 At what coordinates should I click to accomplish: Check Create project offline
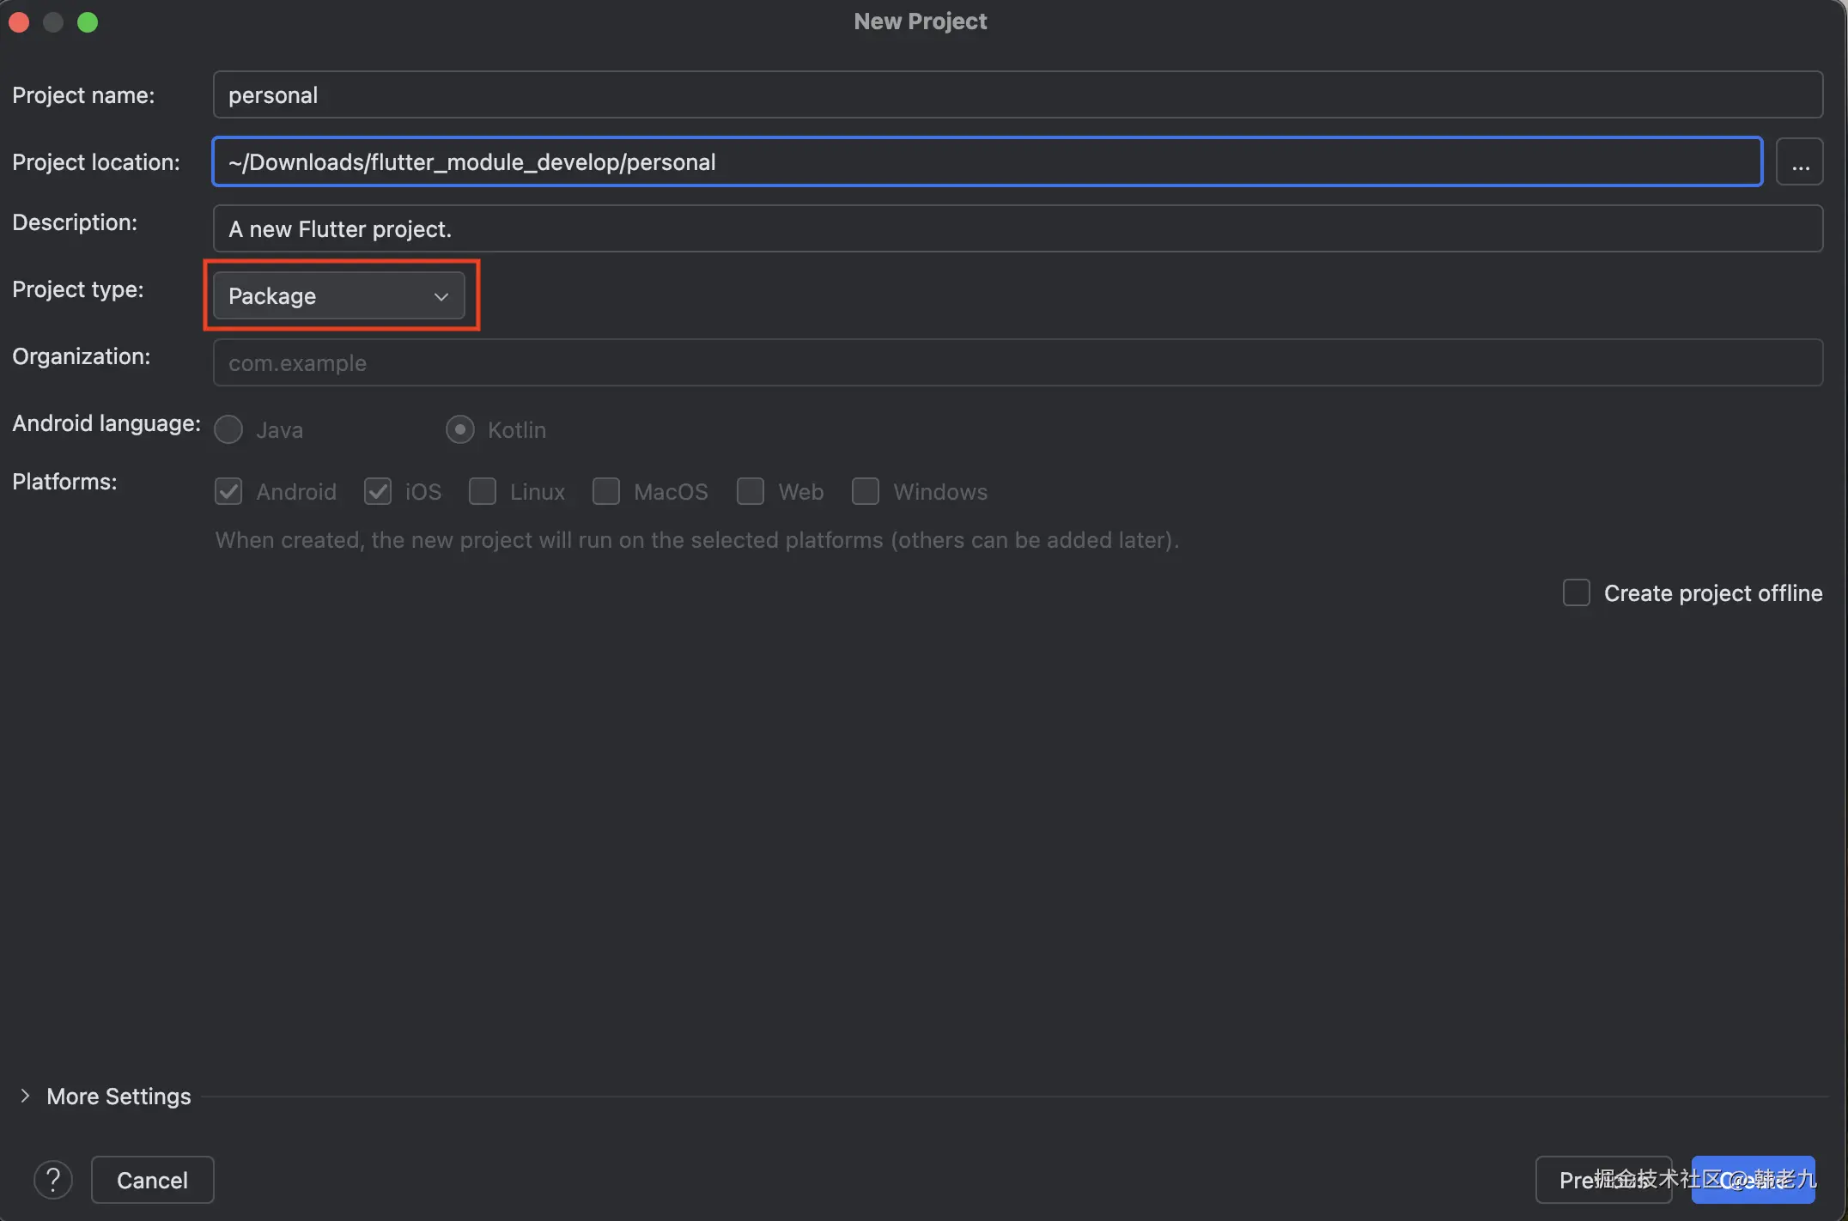(x=1577, y=592)
